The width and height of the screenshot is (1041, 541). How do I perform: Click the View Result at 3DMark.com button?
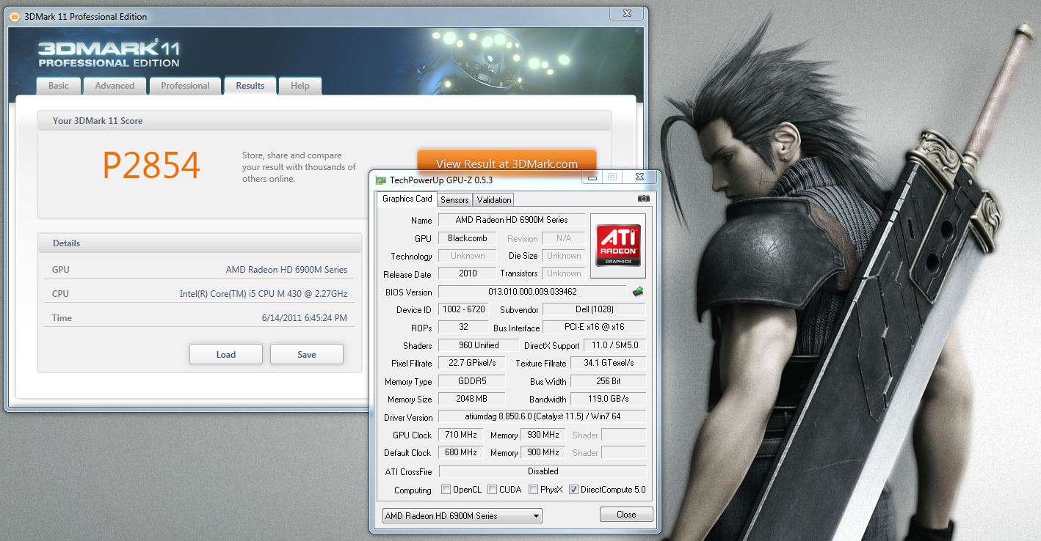tap(507, 163)
